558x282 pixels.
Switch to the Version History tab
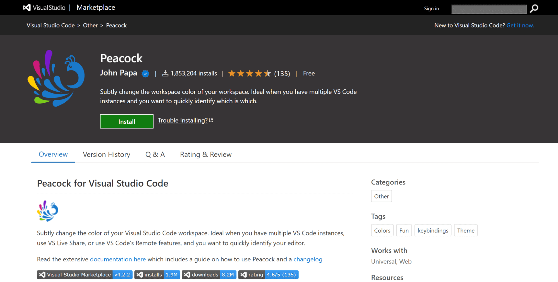click(106, 155)
